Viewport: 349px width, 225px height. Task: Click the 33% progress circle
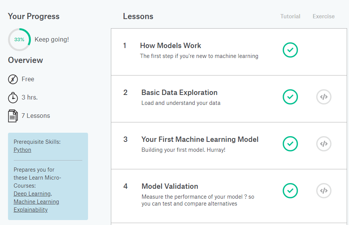pyautogui.click(x=19, y=39)
